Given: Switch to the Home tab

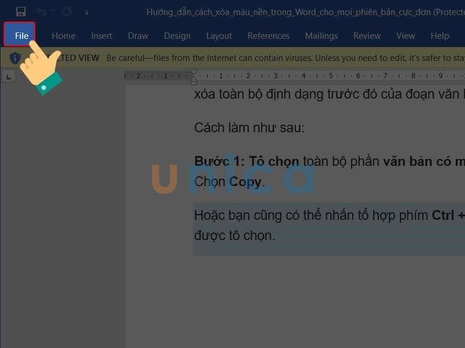Looking at the screenshot, I should tap(63, 36).
